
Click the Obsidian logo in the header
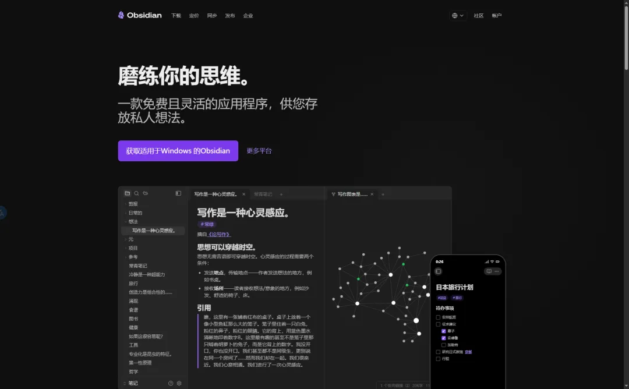point(140,15)
